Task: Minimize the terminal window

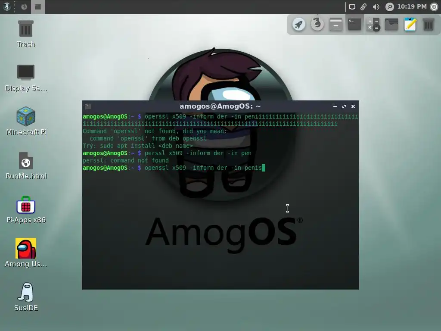Action: (335, 106)
